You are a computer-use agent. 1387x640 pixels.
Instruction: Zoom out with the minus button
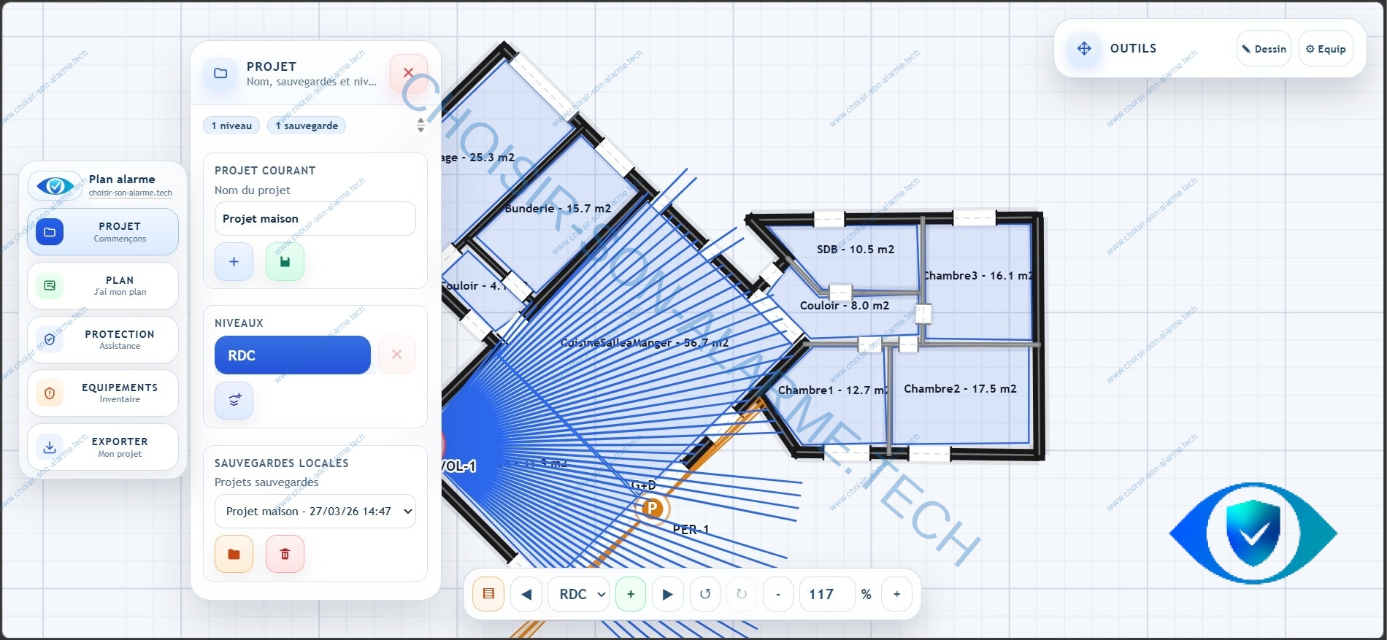click(x=778, y=594)
